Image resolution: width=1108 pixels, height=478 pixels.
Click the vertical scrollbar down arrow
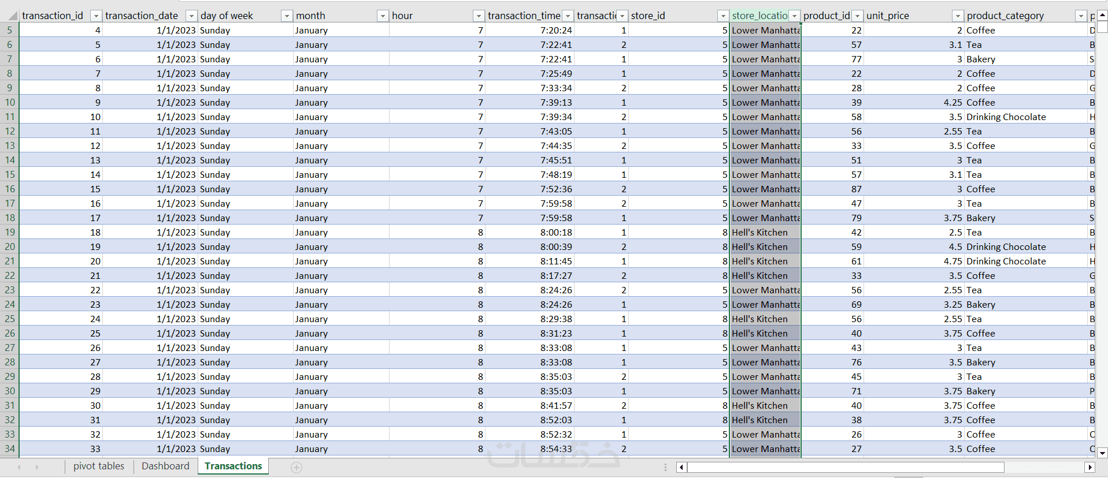(1102, 453)
